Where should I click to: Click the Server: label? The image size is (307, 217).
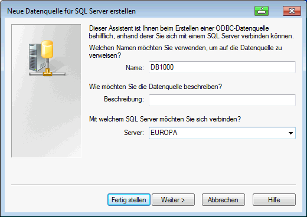[x=134, y=133]
